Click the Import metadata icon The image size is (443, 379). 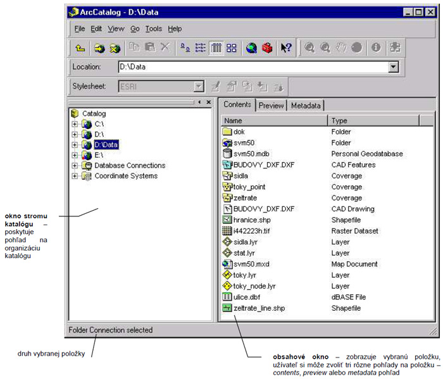263,87
